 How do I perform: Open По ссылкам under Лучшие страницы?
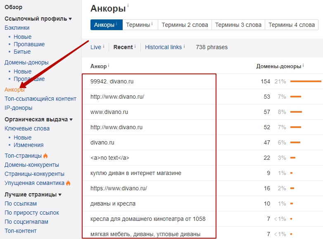tap(21, 204)
